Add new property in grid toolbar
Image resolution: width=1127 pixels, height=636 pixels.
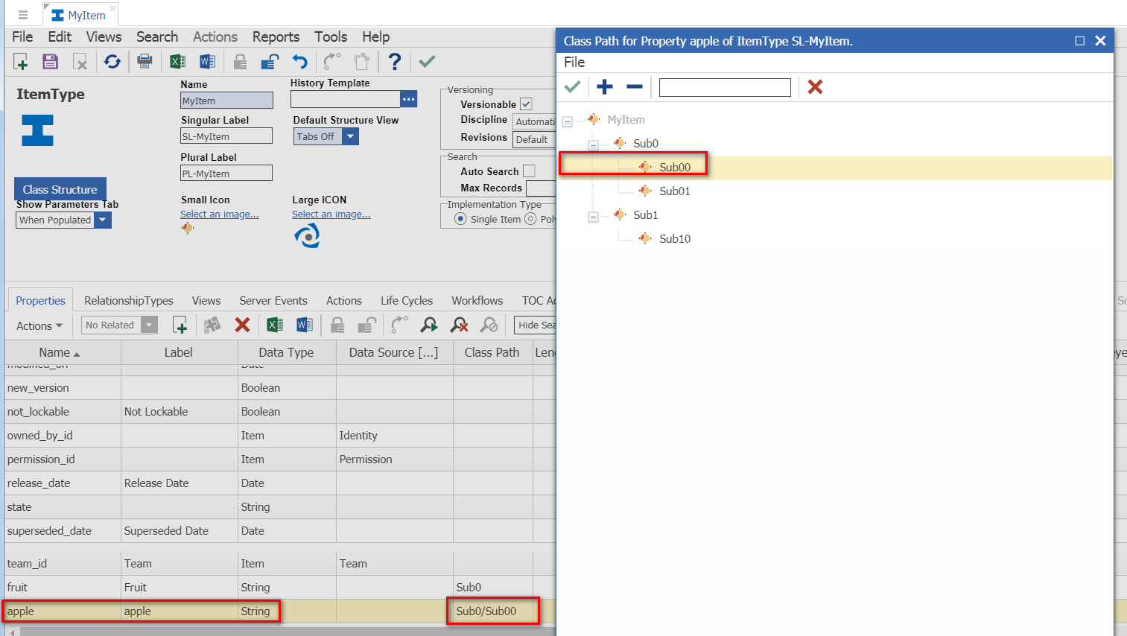(x=180, y=325)
